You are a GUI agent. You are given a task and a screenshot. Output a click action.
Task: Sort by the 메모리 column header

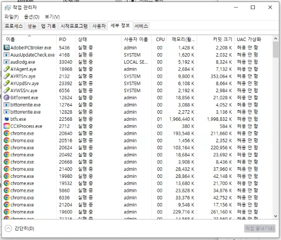pos(181,39)
